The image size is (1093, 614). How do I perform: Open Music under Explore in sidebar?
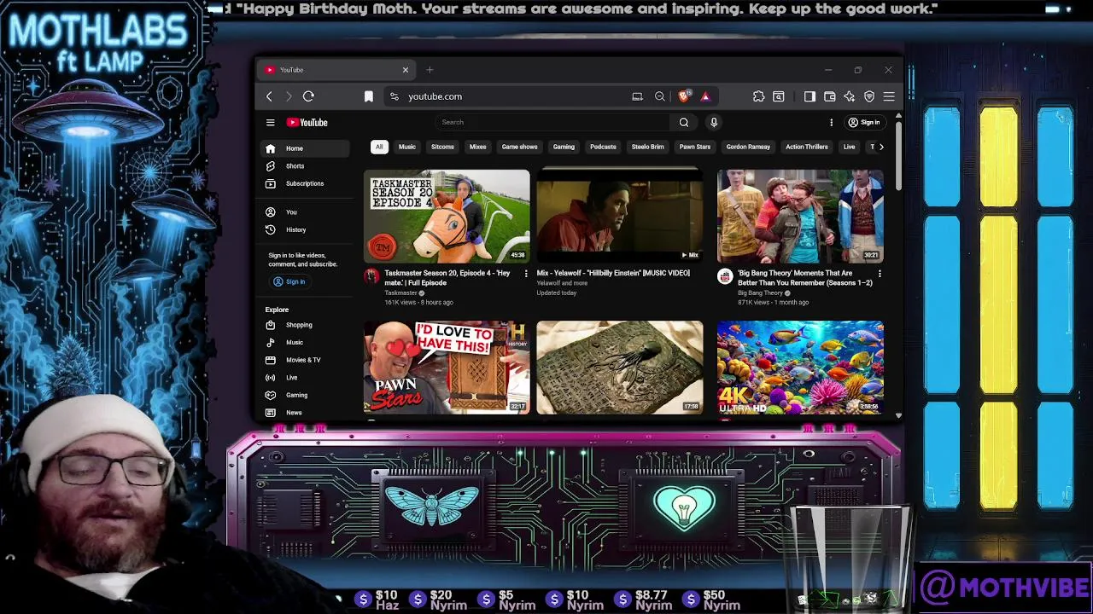tap(305, 343)
